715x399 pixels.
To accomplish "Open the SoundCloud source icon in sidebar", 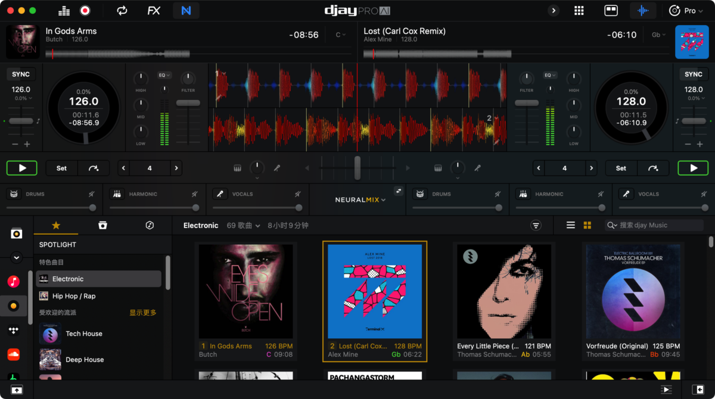I will (13, 355).
